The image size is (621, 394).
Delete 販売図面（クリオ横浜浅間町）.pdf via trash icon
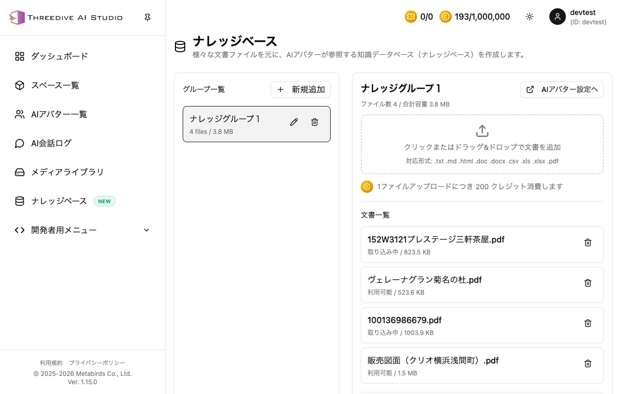(x=588, y=363)
